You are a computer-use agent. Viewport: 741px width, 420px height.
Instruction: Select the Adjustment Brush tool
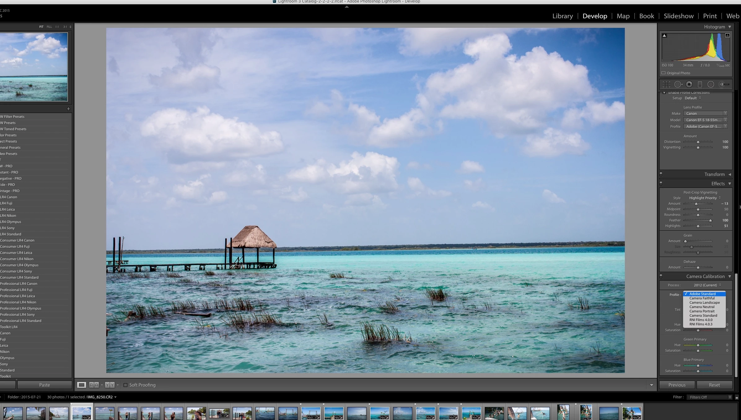(724, 84)
